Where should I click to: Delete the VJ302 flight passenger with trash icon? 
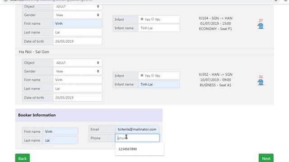click(261, 82)
